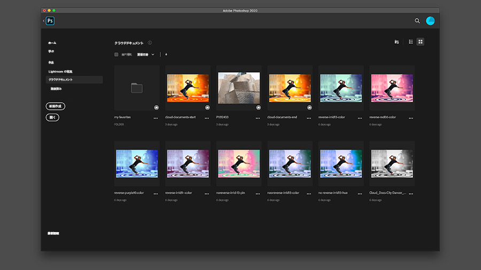This screenshot has height=270, width=481.
Task: Click the 開く button
Action: coord(52,117)
